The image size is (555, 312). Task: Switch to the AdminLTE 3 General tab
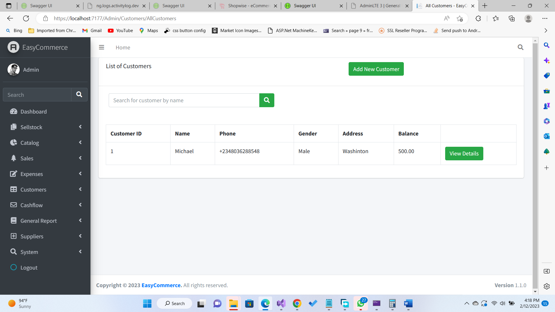pyautogui.click(x=380, y=6)
